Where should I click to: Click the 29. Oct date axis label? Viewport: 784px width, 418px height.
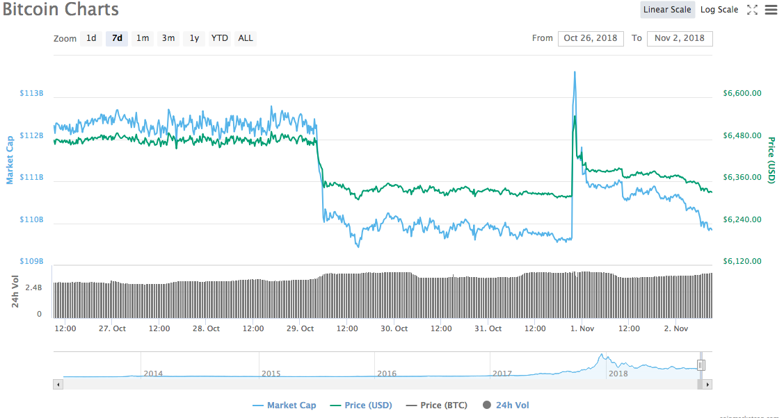300,328
